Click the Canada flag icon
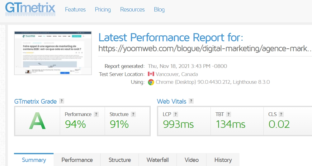This screenshot has width=312, height=166. (151, 74)
